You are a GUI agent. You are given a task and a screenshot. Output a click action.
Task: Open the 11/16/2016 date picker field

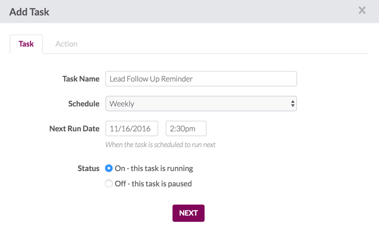tap(132, 128)
